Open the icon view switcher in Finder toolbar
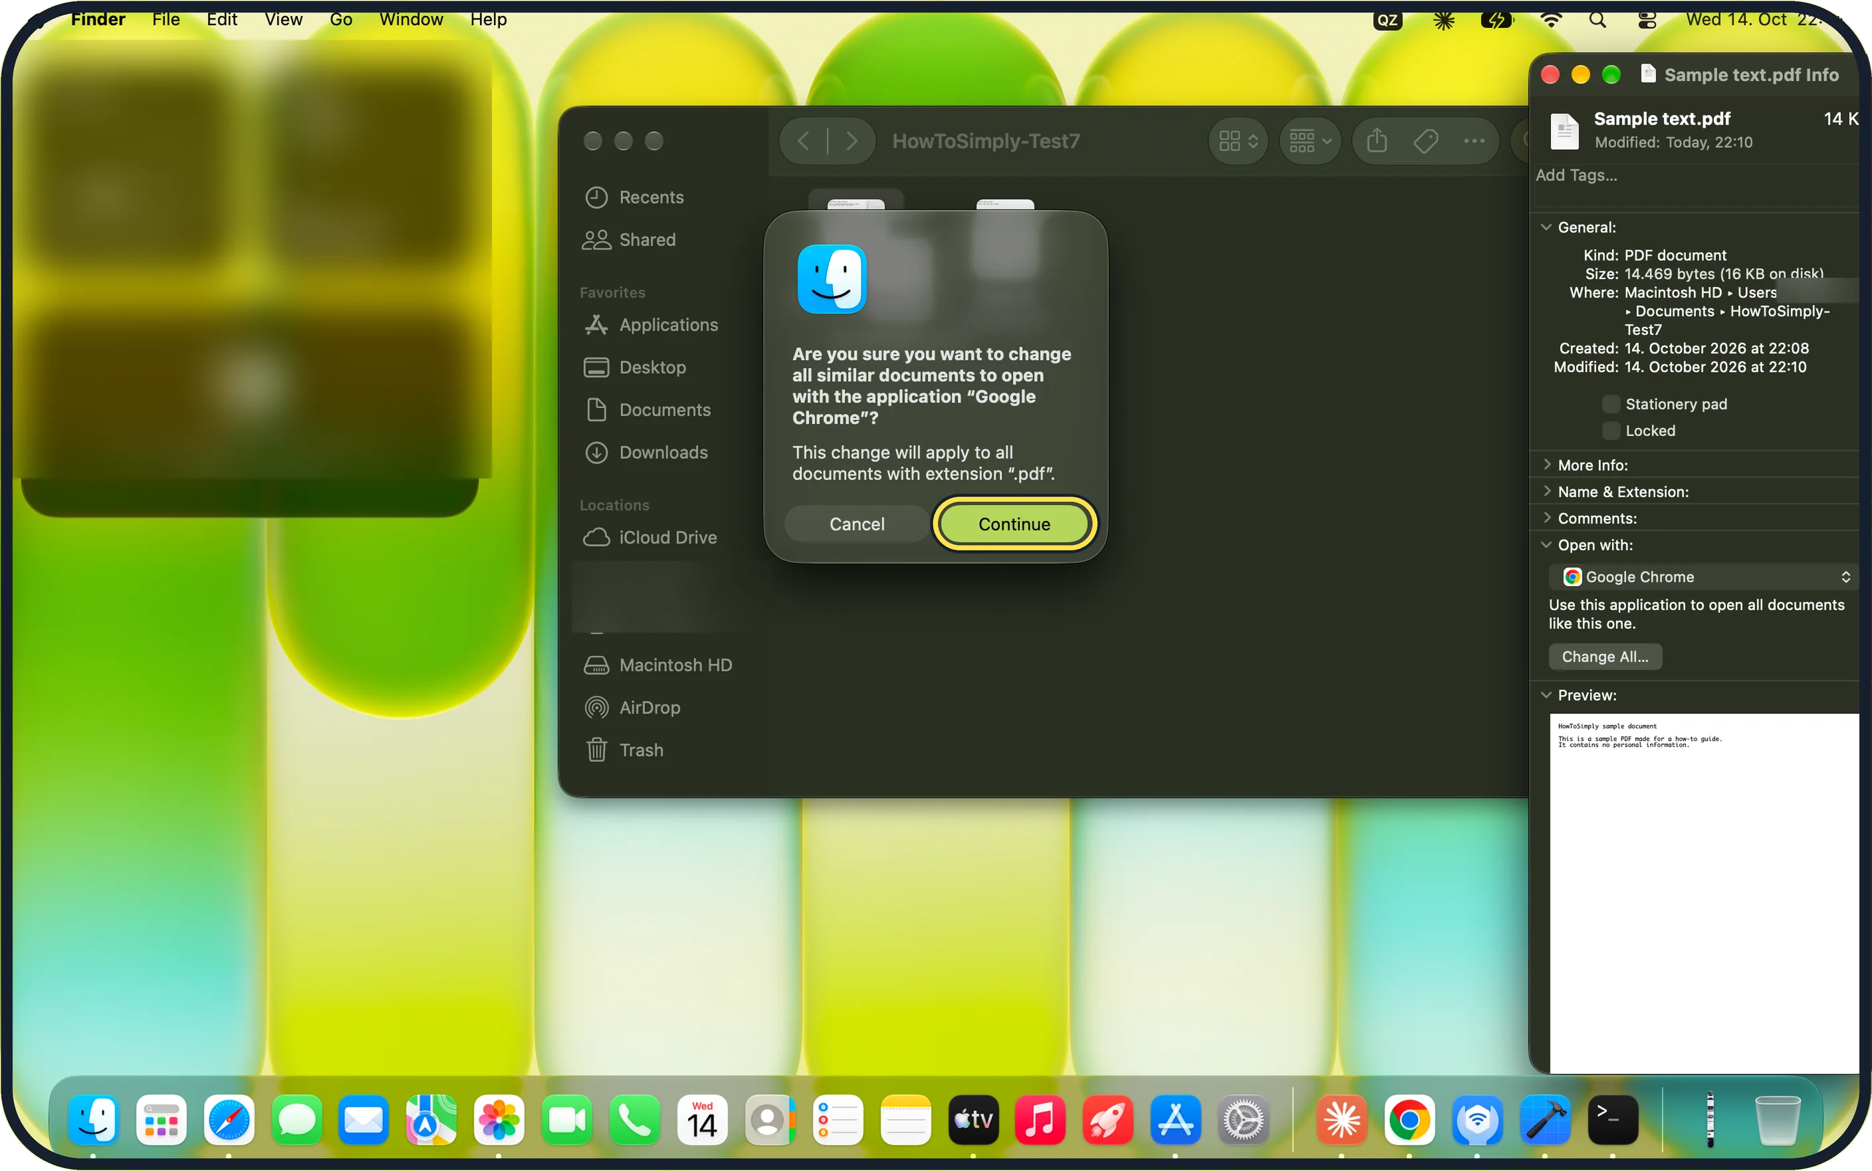This screenshot has height=1171, width=1872. [1238, 141]
